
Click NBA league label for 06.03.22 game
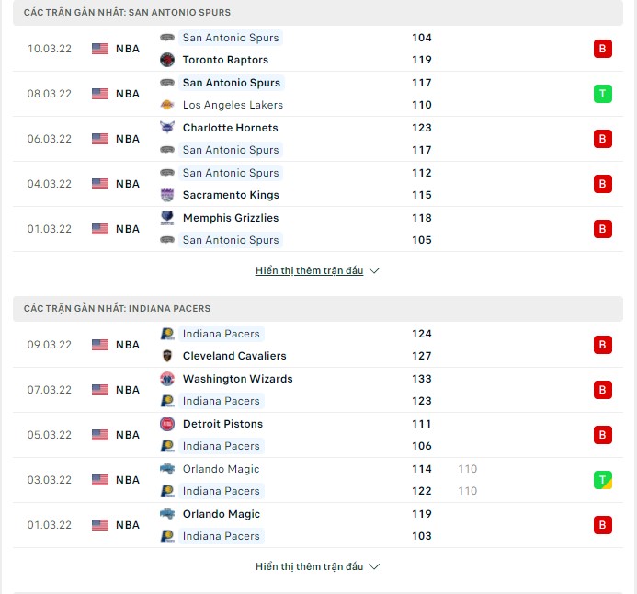click(128, 139)
